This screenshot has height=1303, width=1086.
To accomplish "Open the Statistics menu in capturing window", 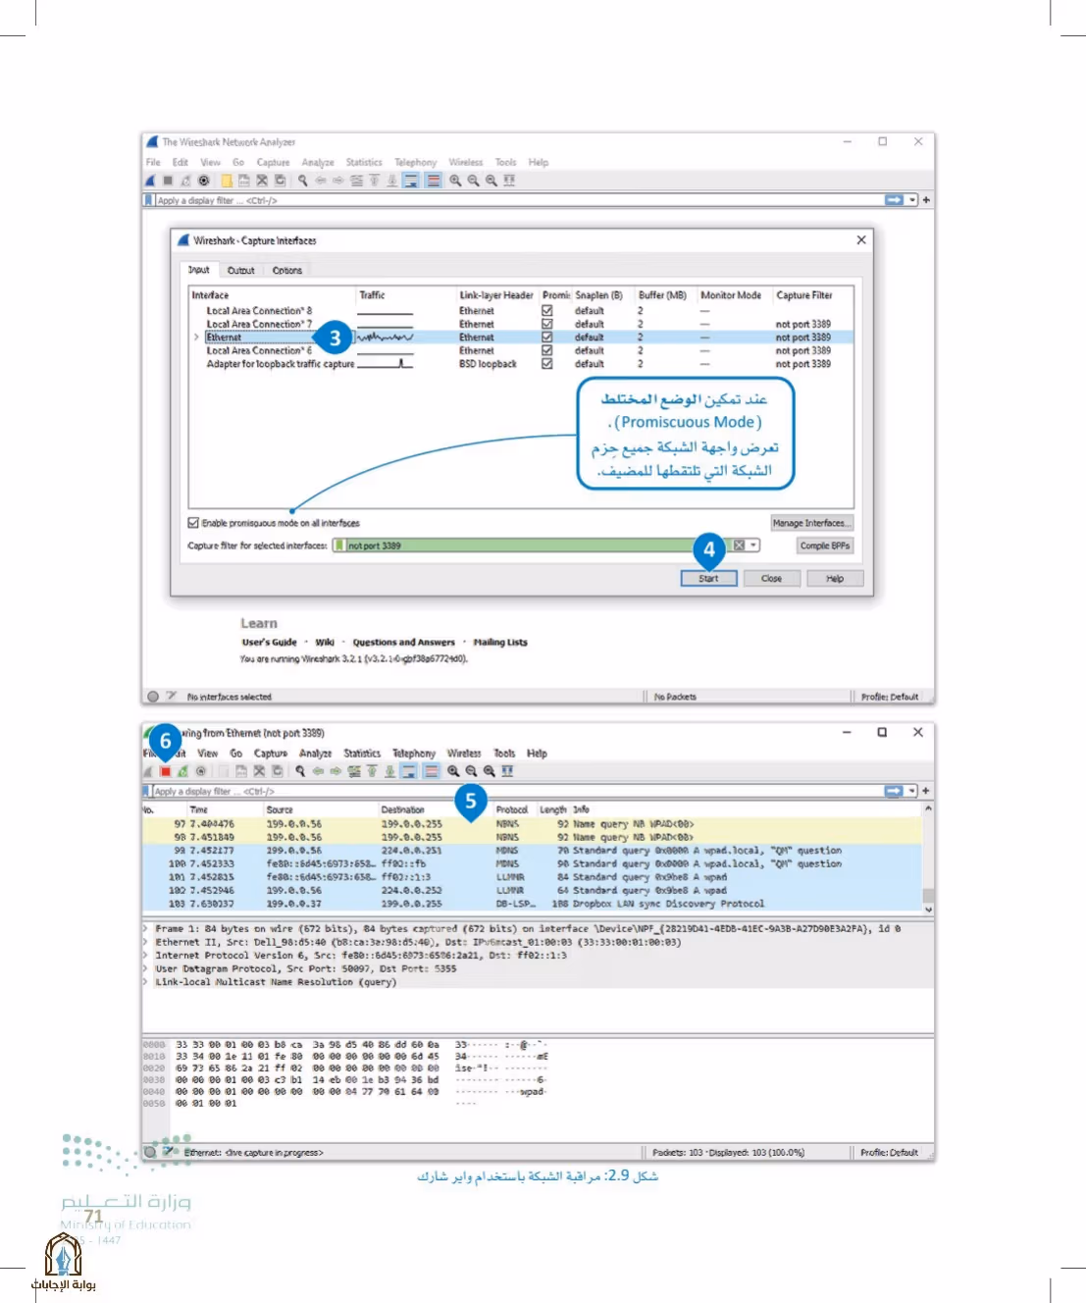I will 362,754.
